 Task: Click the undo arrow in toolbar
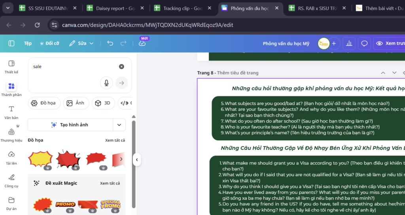click(x=110, y=43)
